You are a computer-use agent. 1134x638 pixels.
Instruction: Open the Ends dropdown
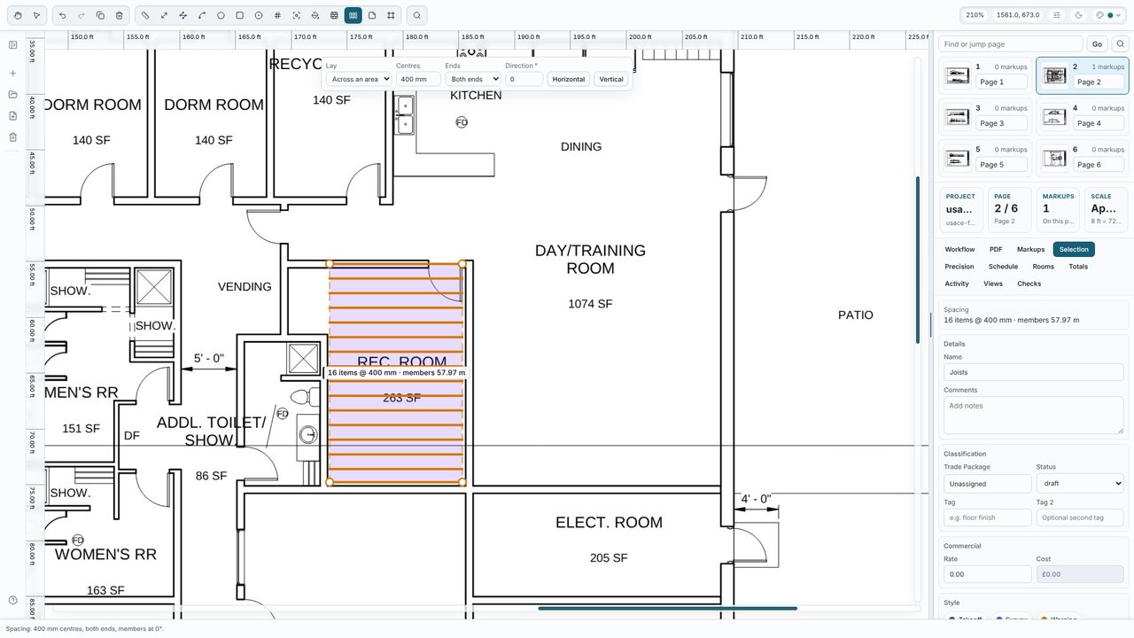473,79
